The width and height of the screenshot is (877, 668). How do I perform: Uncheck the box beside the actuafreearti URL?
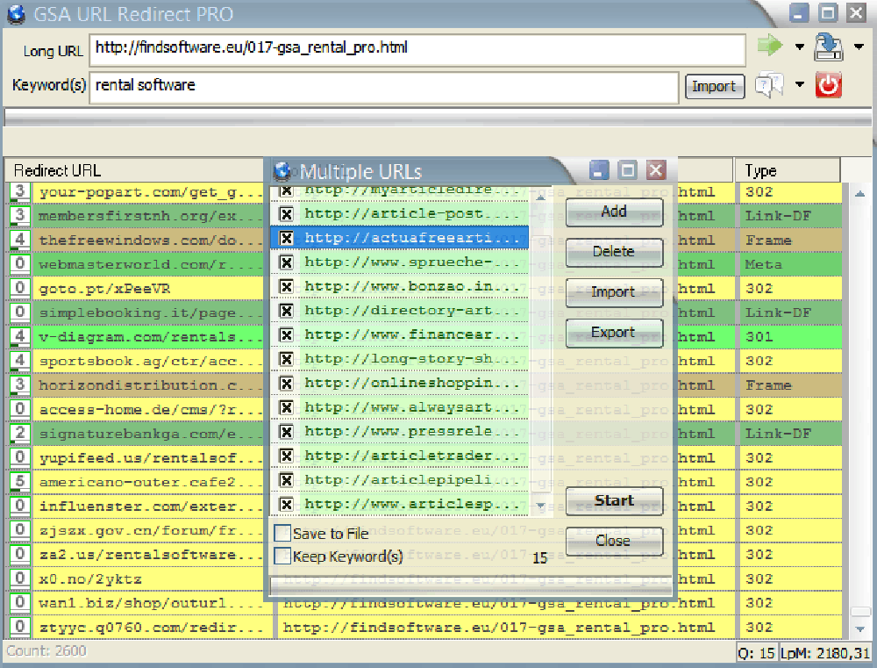click(287, 238)
